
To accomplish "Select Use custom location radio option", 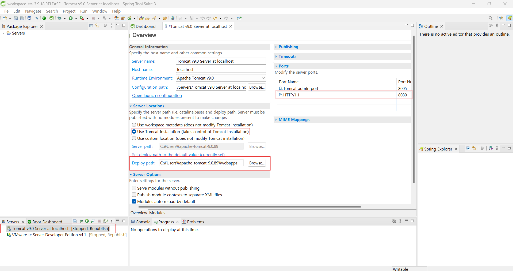I will click(x=134, y=138).
